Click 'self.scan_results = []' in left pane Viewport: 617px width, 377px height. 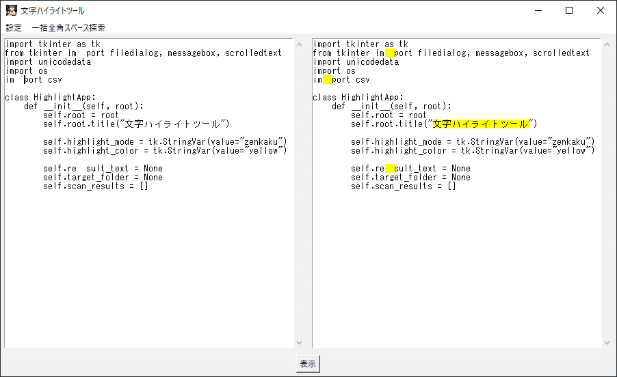(x=96, y=186)
